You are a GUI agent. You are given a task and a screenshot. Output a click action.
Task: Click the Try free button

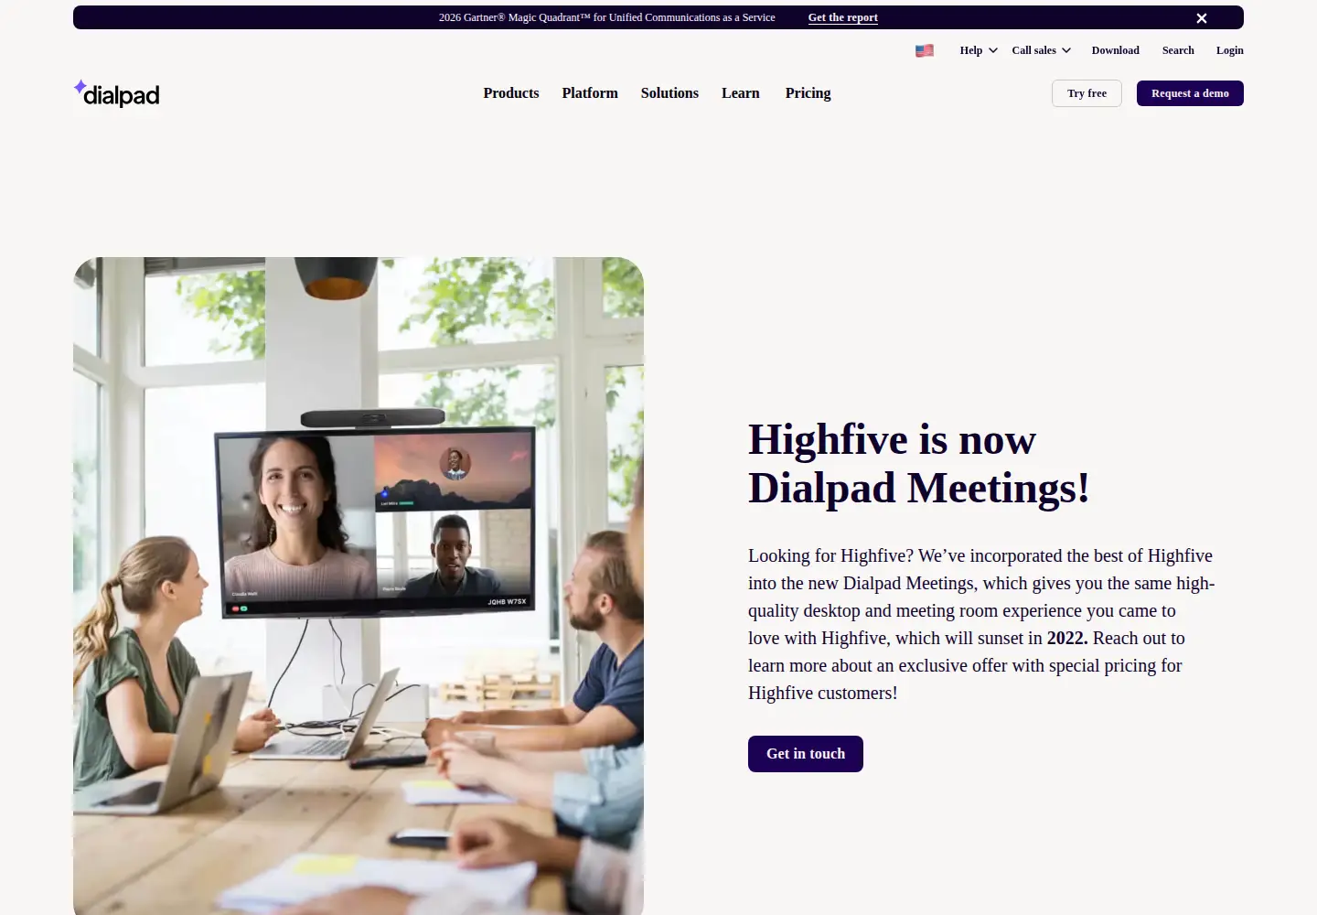[1087, 93]
